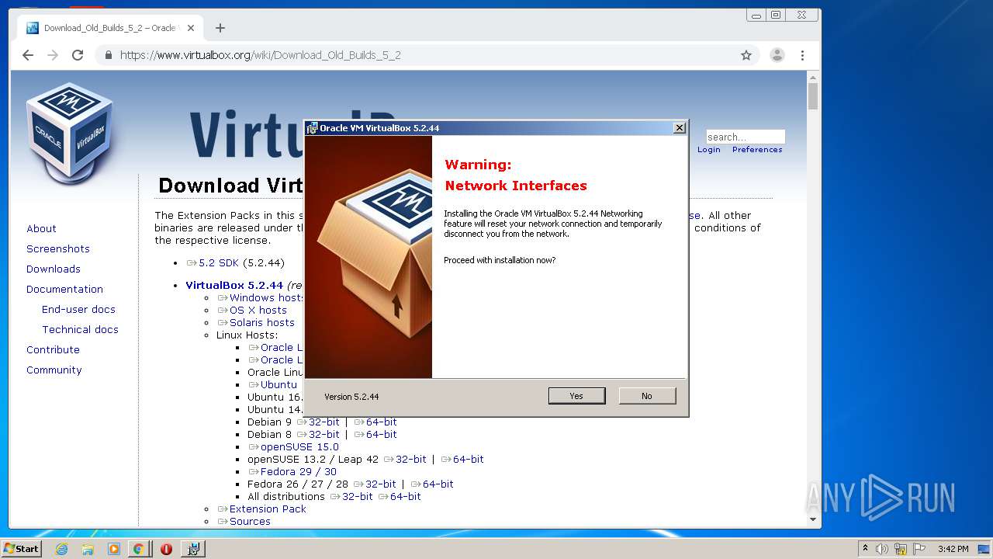Image resolution: width=993 pixels, height=559 pixels.
Task: Switch to VirtualBox installer in taskbar
Action: (193, 549)
